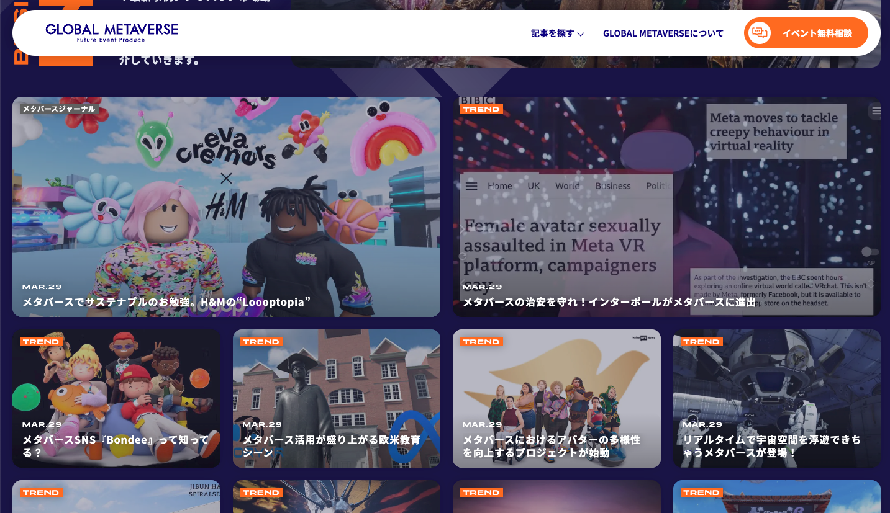
Task: Click the chat bubble icon in the orange consultation button
Action: (x=760, y=32)
